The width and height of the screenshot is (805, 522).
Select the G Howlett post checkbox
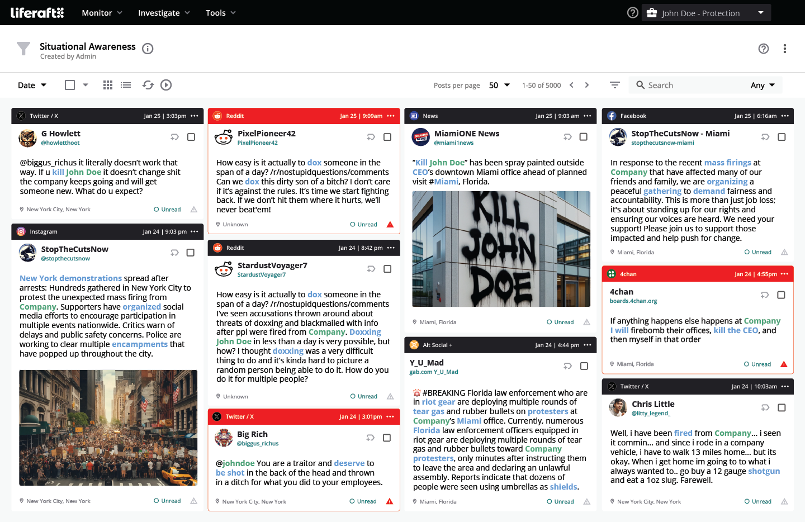(x=191, y=137)
